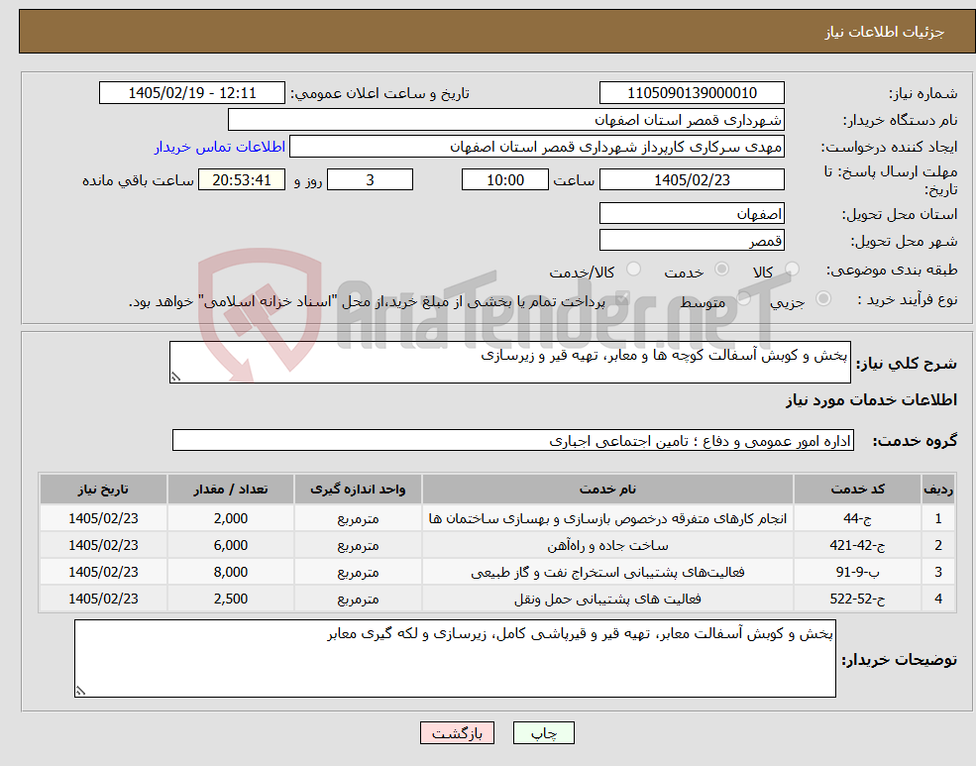The image size is (976, 766).
Task: Click service code ج-42-421 cell
Action: coord(857,545)
